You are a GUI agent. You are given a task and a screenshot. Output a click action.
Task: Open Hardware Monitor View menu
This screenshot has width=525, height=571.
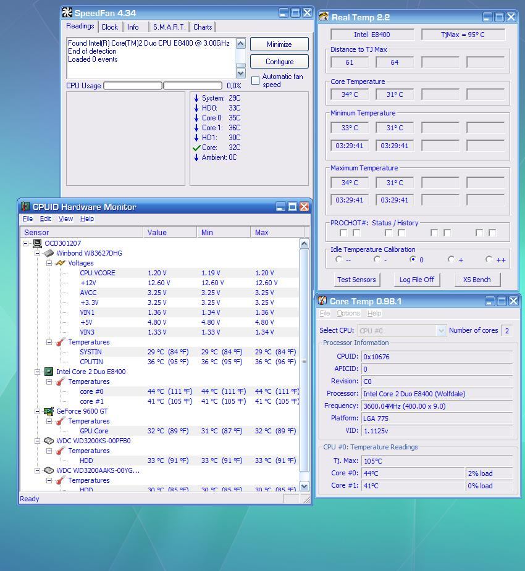[65, 219]
